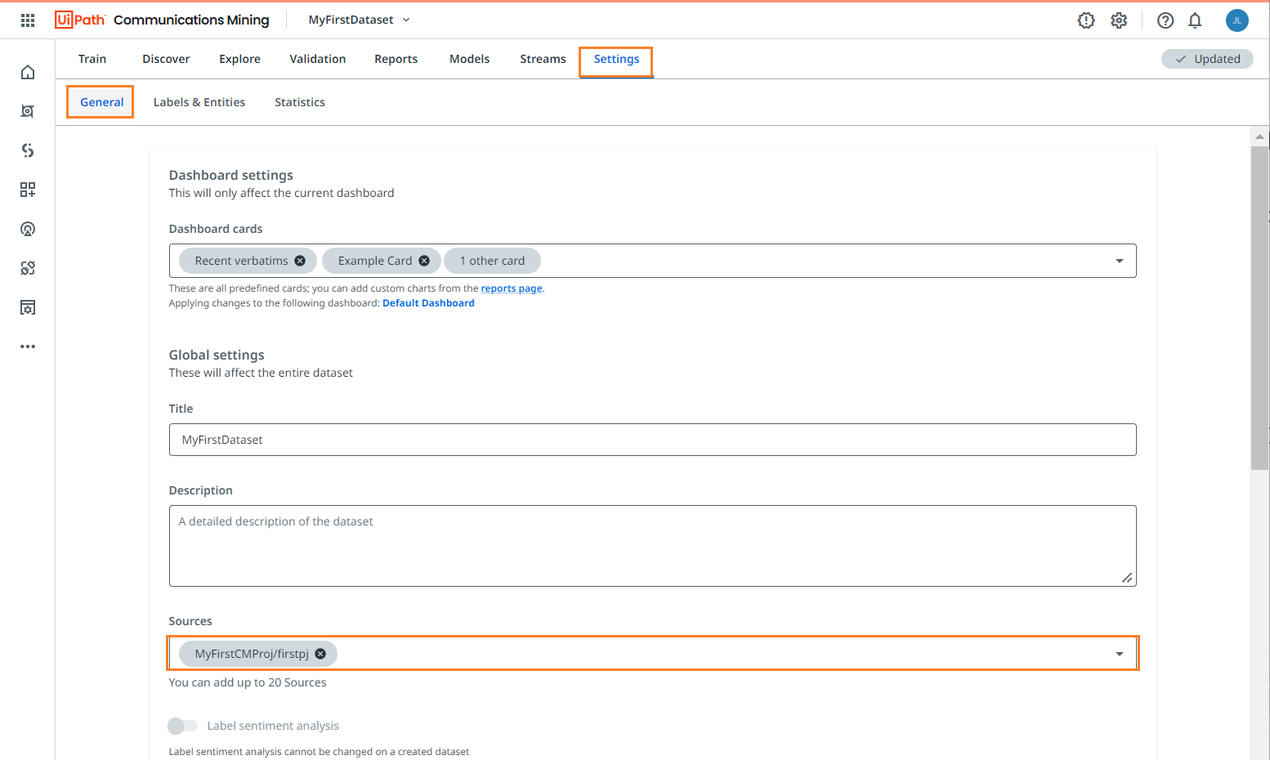The width and height of the screenshot is (1270, 760).
Task: Open the notifications bell icon
Action: tap(1195, 20)
